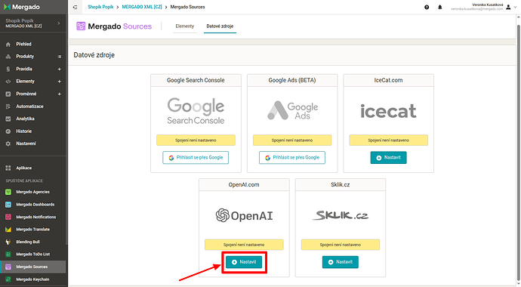Click the 'Datové zdroje' page heading

94,55
